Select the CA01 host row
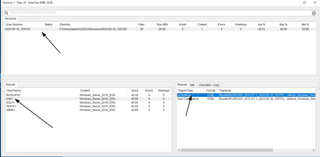320x157 pixels. [x=88, y=99]
